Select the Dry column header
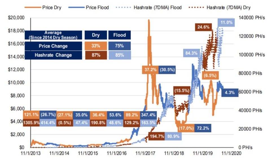 coord(96,35)
